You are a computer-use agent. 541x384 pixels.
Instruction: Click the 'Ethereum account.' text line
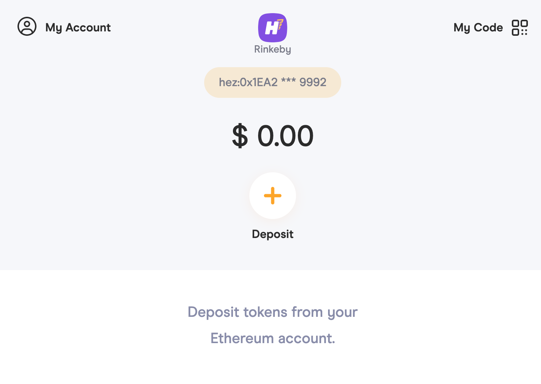pos(273,338)
